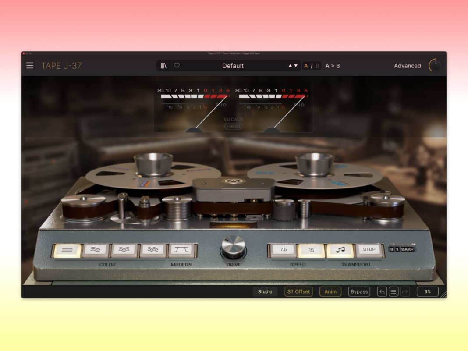Screen dimensions: 468x351
Task: Adjust the top-right output knob
Action: pos(435,65)
